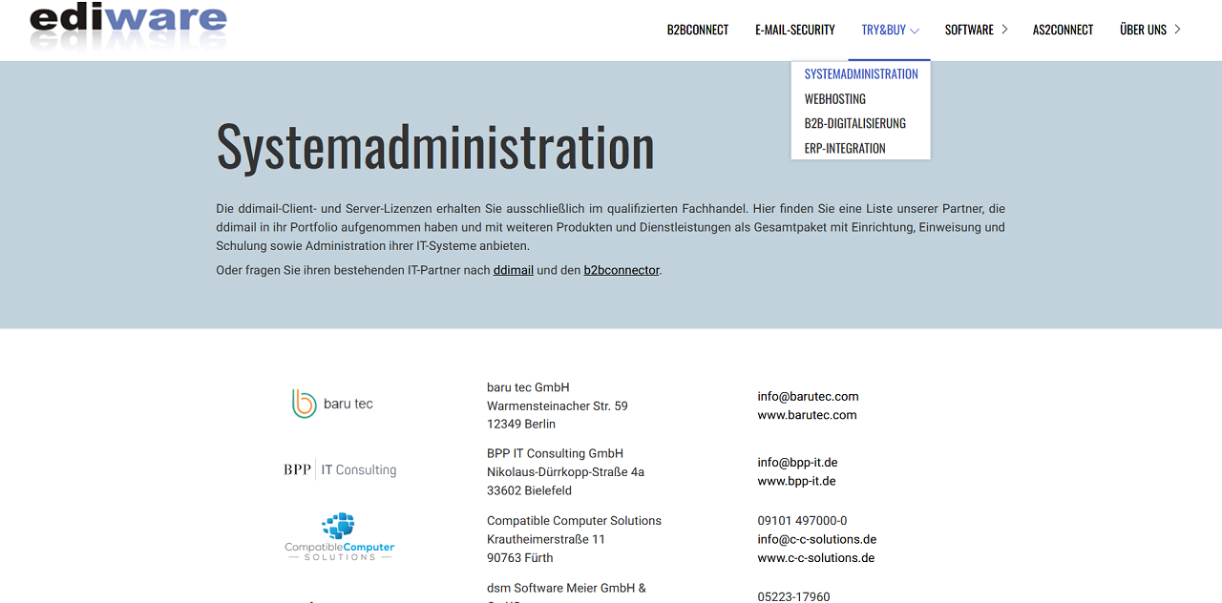Email info@c-c-solutions.de
The height and width of the screenshot is (603, 1222).
tap(817, 539)
